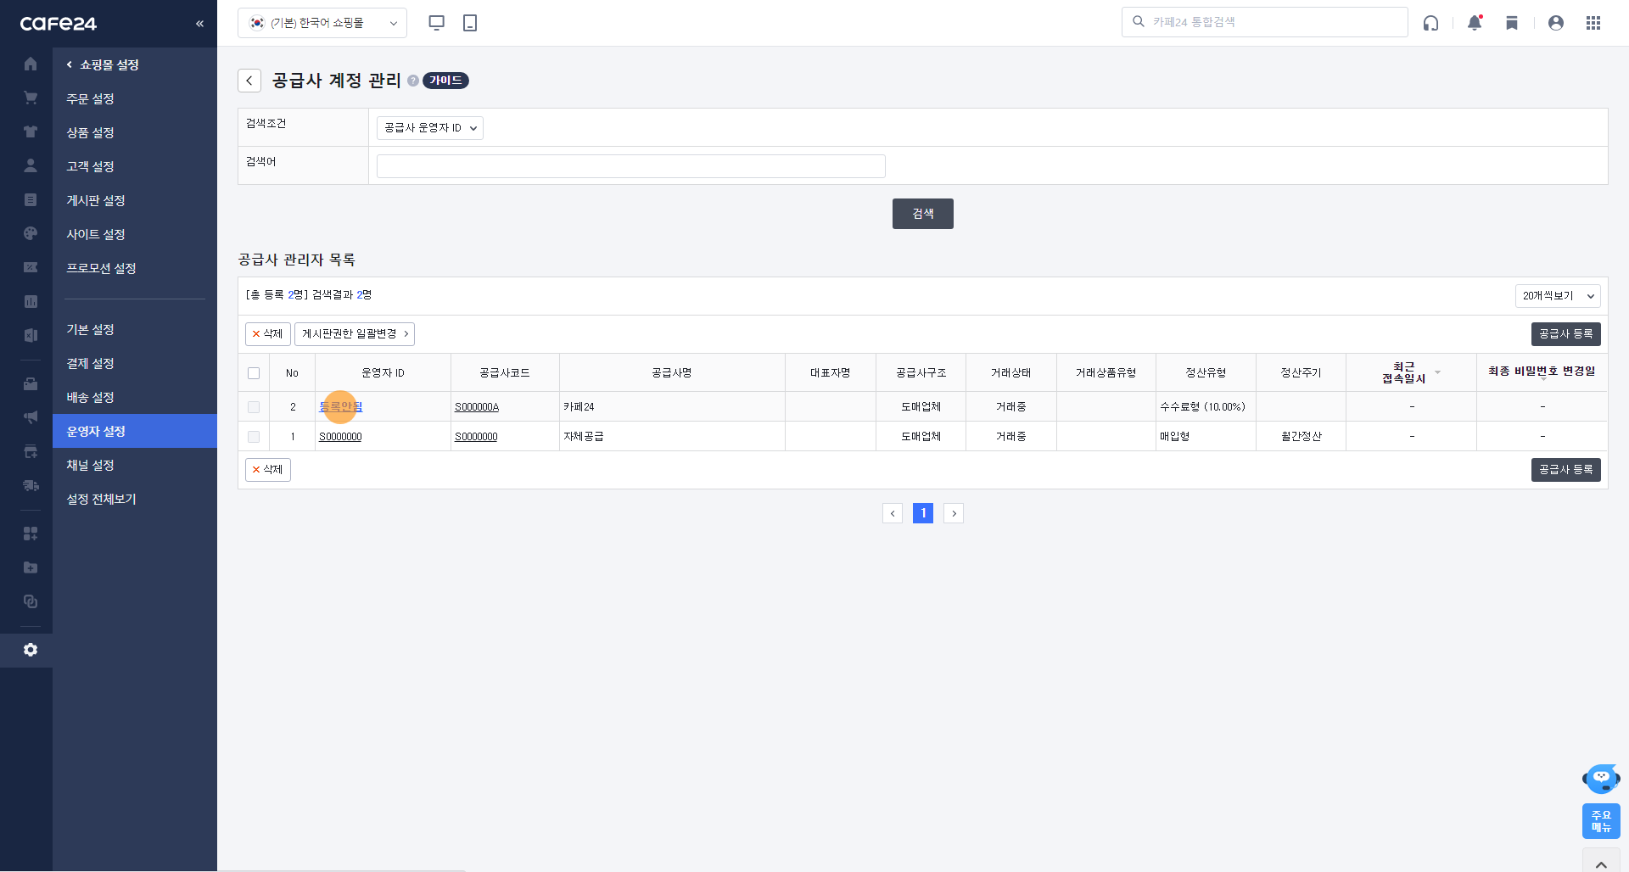Image resolution: width=1629 pixels, height=872 pixels.
Task: Open the apps-plus grid icon in sidebar
Action: [x=31, y=534]
